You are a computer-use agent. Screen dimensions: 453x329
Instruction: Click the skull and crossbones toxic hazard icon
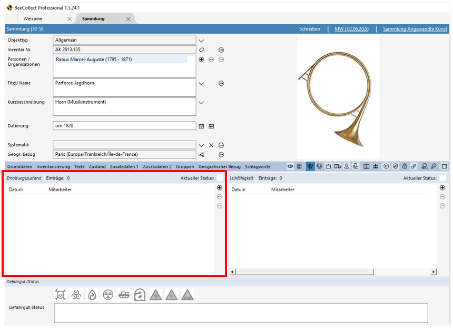pyautogui.click(x=61, y=295)
